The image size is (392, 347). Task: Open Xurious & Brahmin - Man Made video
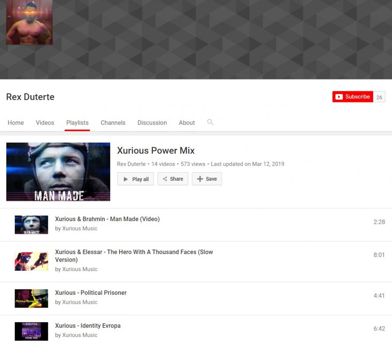[107, 219]
